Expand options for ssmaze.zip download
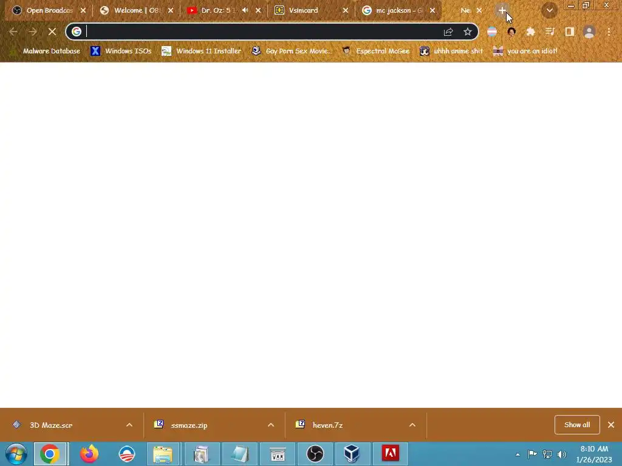Image resolution: width=622 pixels, height=466 pixels. tap(271, 425)
